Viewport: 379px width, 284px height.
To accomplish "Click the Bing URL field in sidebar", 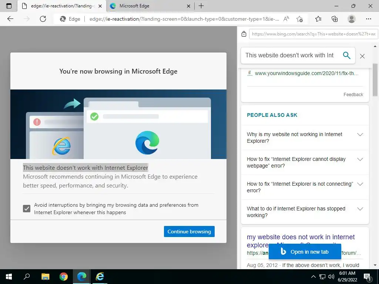I will (x=313, y=34).
